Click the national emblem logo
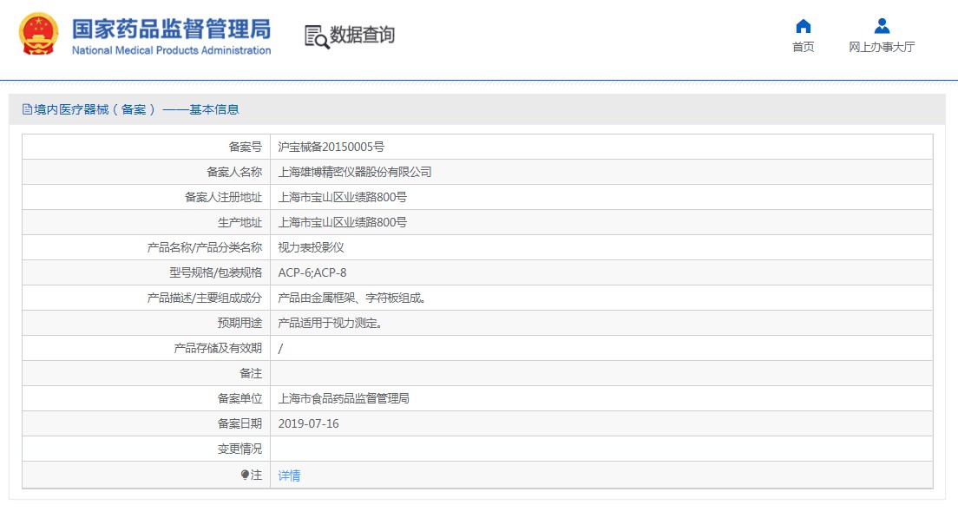Image resolution: width=958 pixels, height=518 pixels. 38,35
